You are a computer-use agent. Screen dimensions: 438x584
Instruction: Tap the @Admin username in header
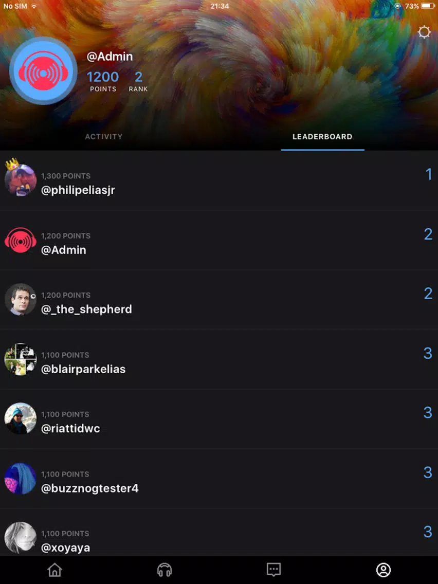[109, 56]
